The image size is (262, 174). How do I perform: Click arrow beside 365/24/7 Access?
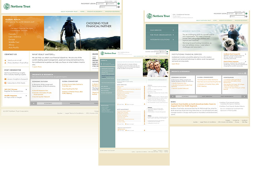[26, 90]
